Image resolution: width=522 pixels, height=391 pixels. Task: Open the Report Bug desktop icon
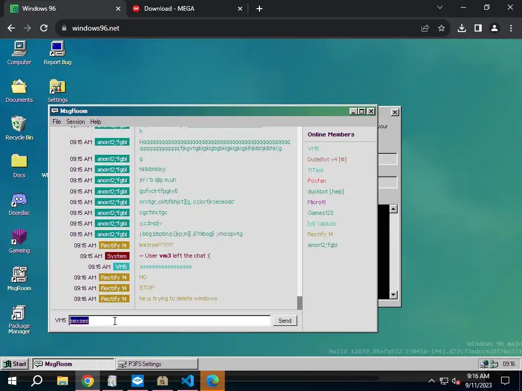point(58,53)
